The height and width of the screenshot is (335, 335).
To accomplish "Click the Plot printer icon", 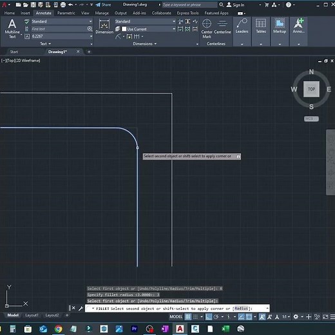I will click(x=63, y=5).
